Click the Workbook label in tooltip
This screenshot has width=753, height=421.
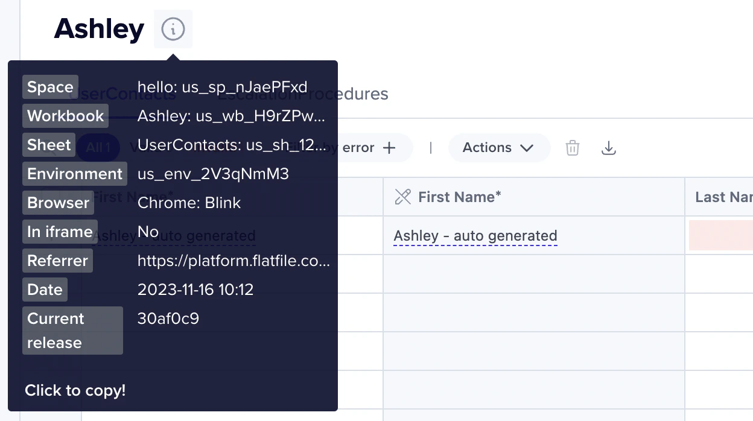tap(65, 116)
